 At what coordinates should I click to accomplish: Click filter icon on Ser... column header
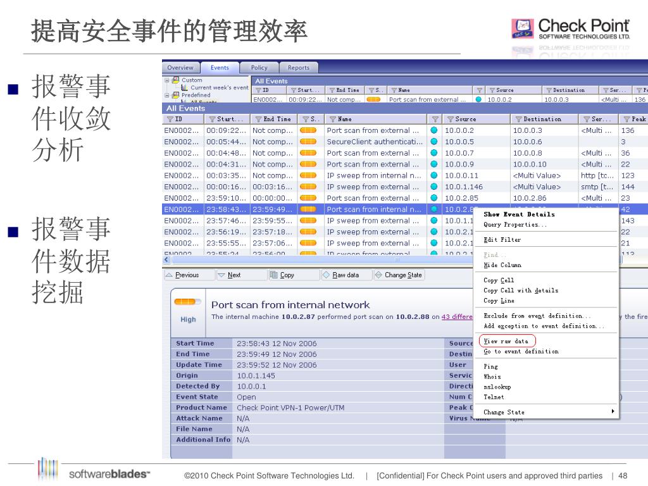click(587, 119)
